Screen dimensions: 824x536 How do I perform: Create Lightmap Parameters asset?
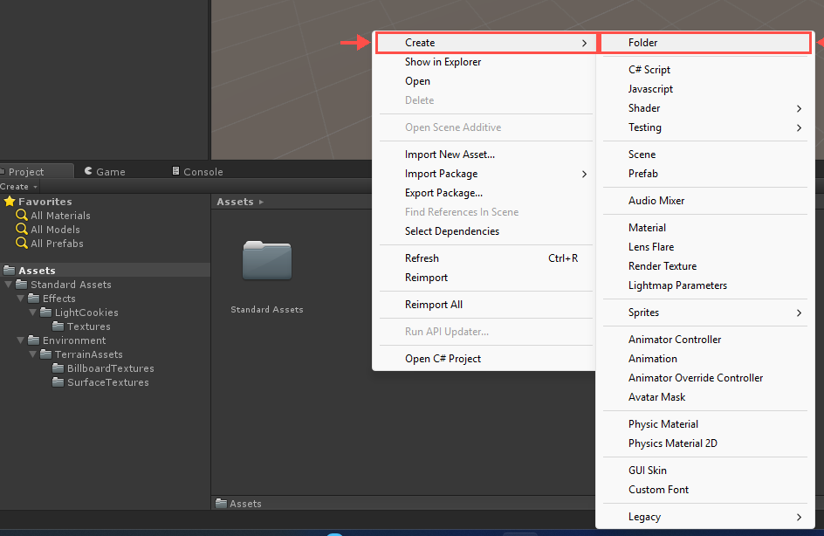(704, 285)
